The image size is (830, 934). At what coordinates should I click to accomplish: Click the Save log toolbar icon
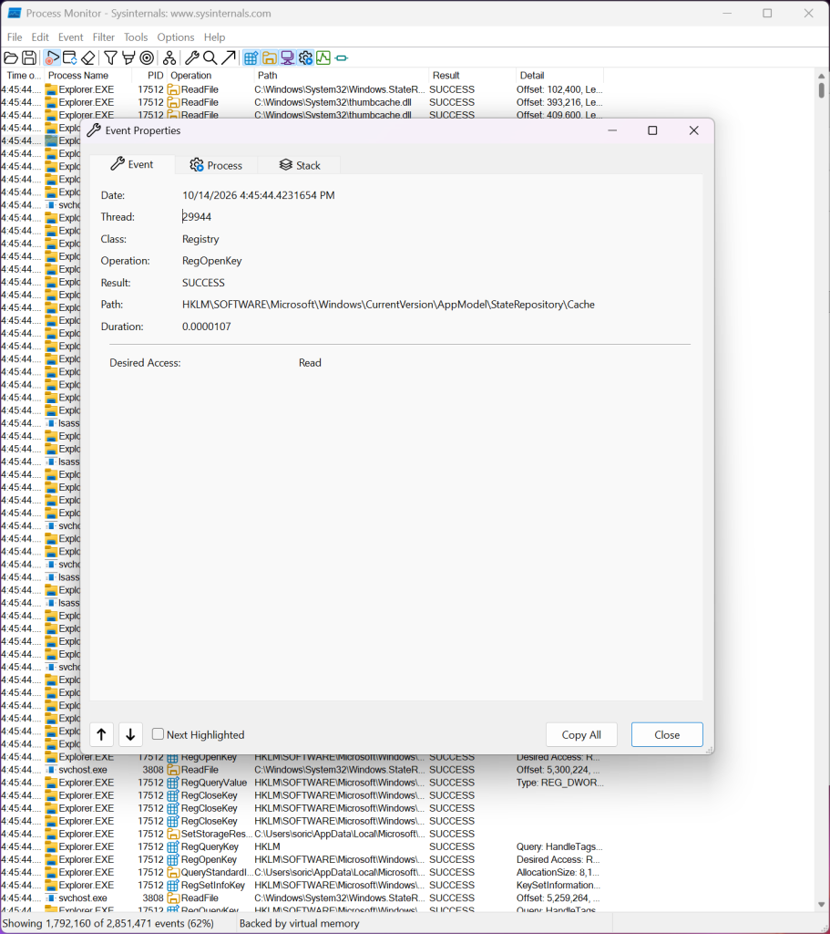pyautogui.click(x=28, y=57)
